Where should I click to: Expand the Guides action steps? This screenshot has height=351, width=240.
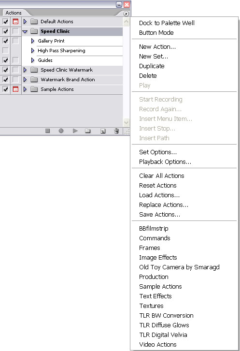click(x=33, y=60)
